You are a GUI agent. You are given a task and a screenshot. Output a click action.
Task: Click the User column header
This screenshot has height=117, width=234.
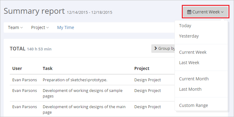click(17, 68)
